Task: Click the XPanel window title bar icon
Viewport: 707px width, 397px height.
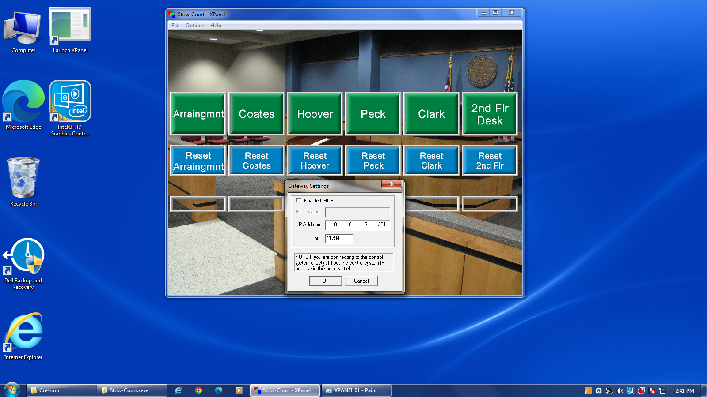Action: click(x=172, y=15)
